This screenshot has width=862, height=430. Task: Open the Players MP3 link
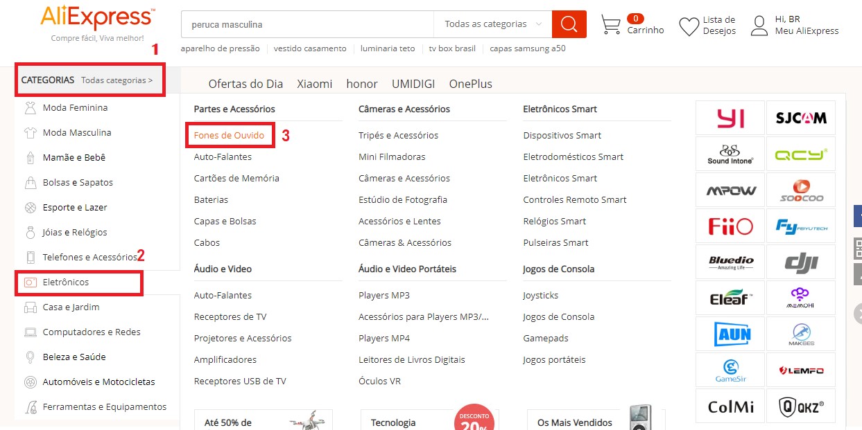coord(384,295)
